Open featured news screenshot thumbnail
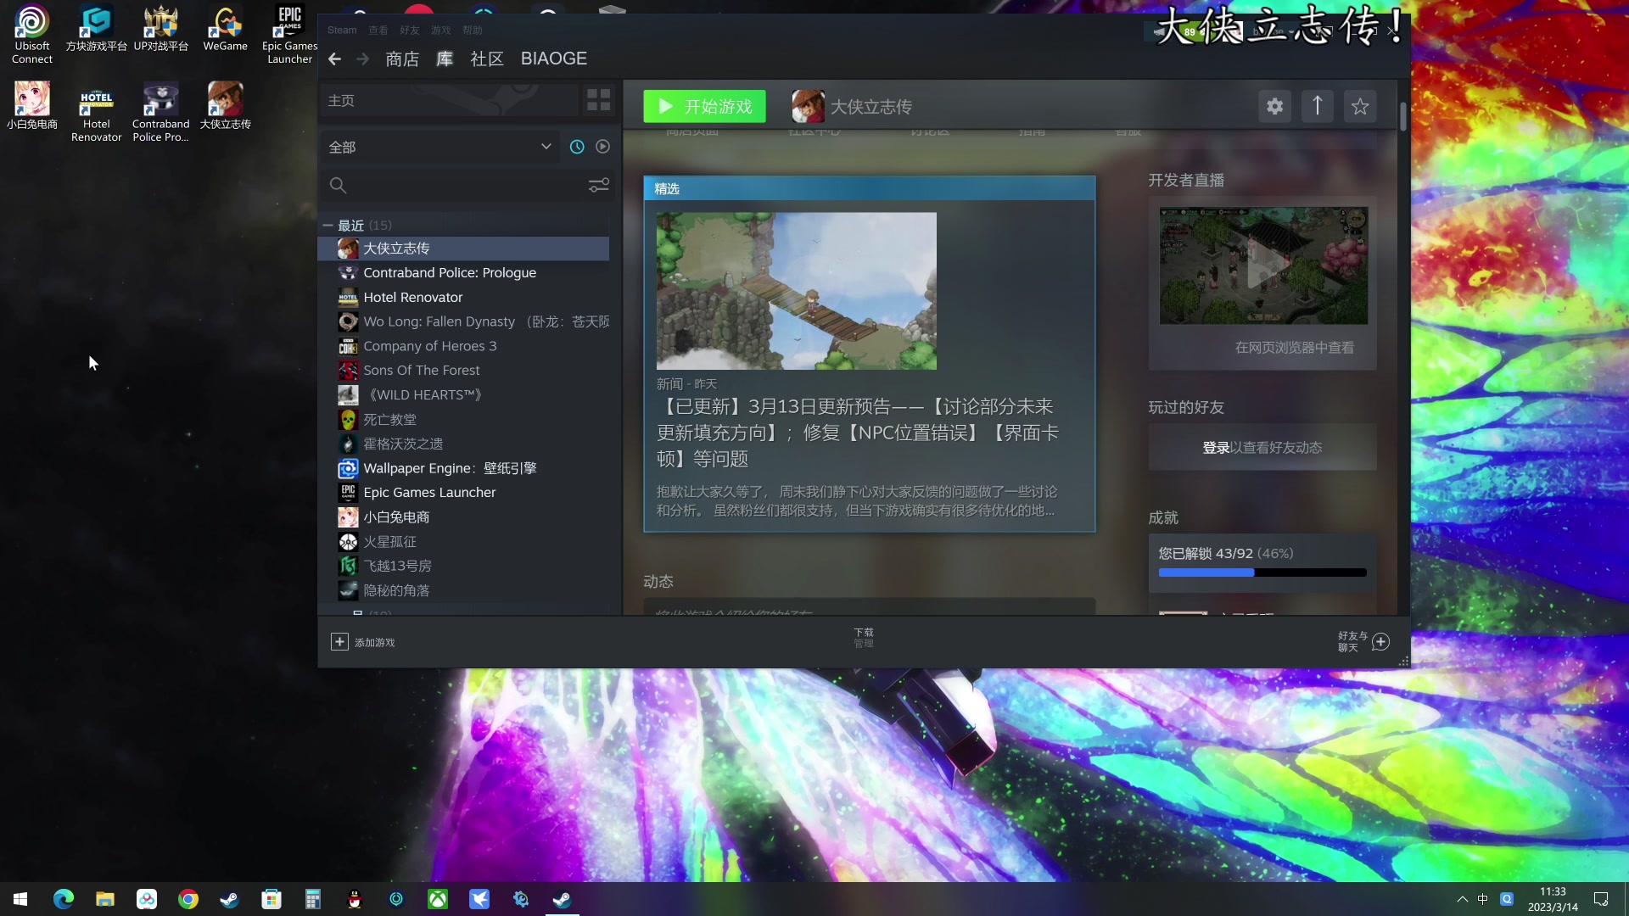 click(x=796, y=291)
